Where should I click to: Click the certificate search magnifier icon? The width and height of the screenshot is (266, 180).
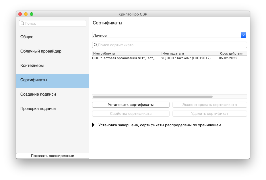point(96,45)
